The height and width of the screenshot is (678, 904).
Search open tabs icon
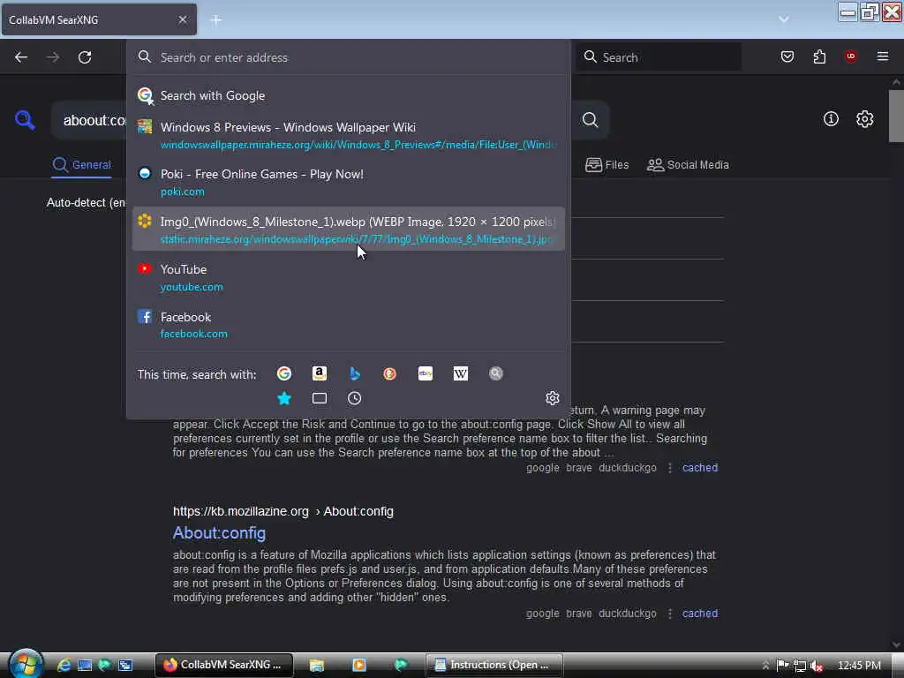320,398
